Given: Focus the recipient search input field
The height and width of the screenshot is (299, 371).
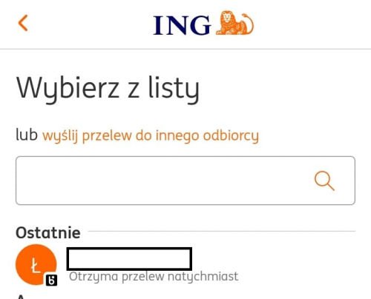Looking at the screenshot, I should (185, 181).
